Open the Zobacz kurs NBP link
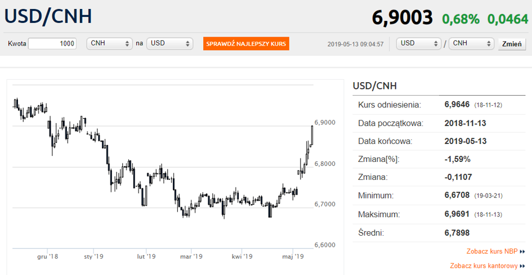 point(492,251)
